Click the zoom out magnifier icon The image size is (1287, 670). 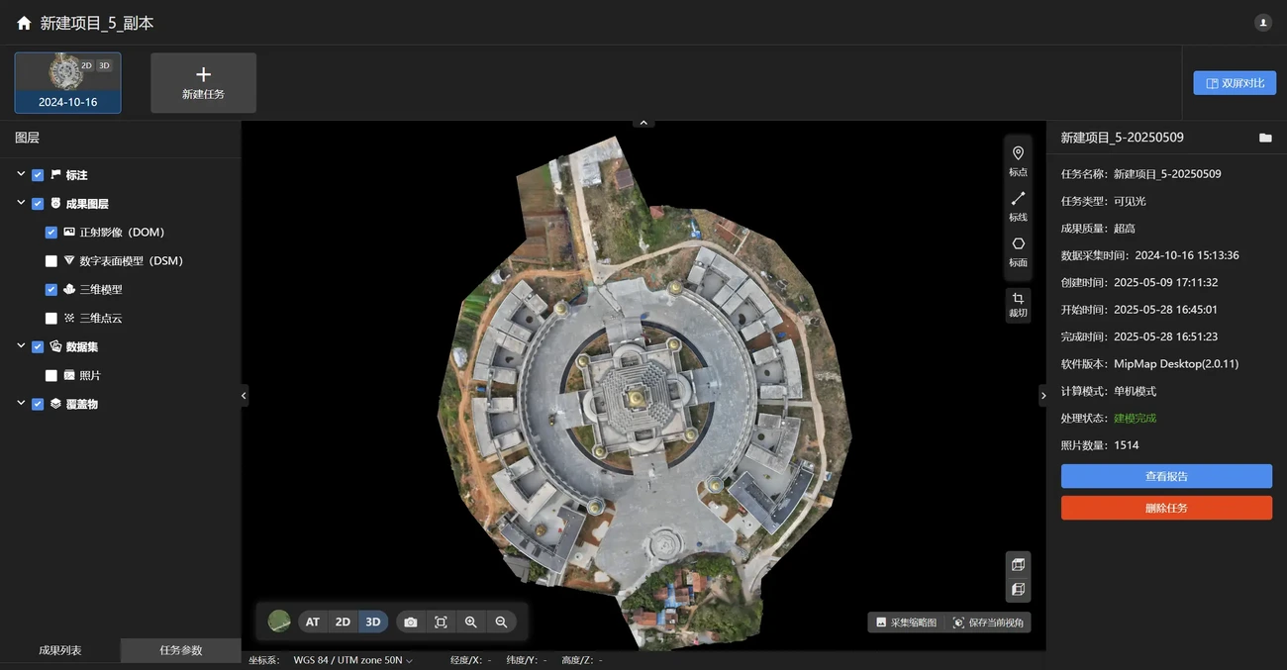pos(501,622)
